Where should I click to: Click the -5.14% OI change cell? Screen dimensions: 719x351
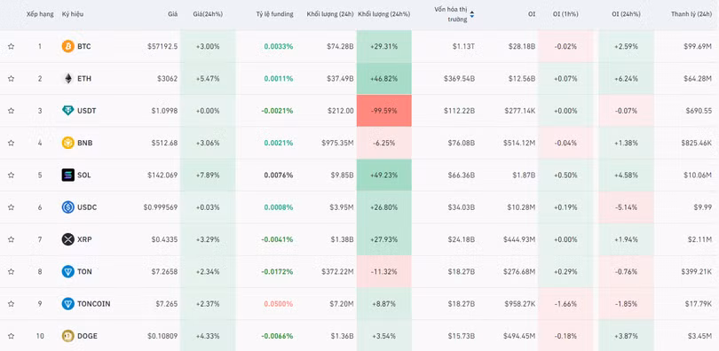[x=626, y=207]
